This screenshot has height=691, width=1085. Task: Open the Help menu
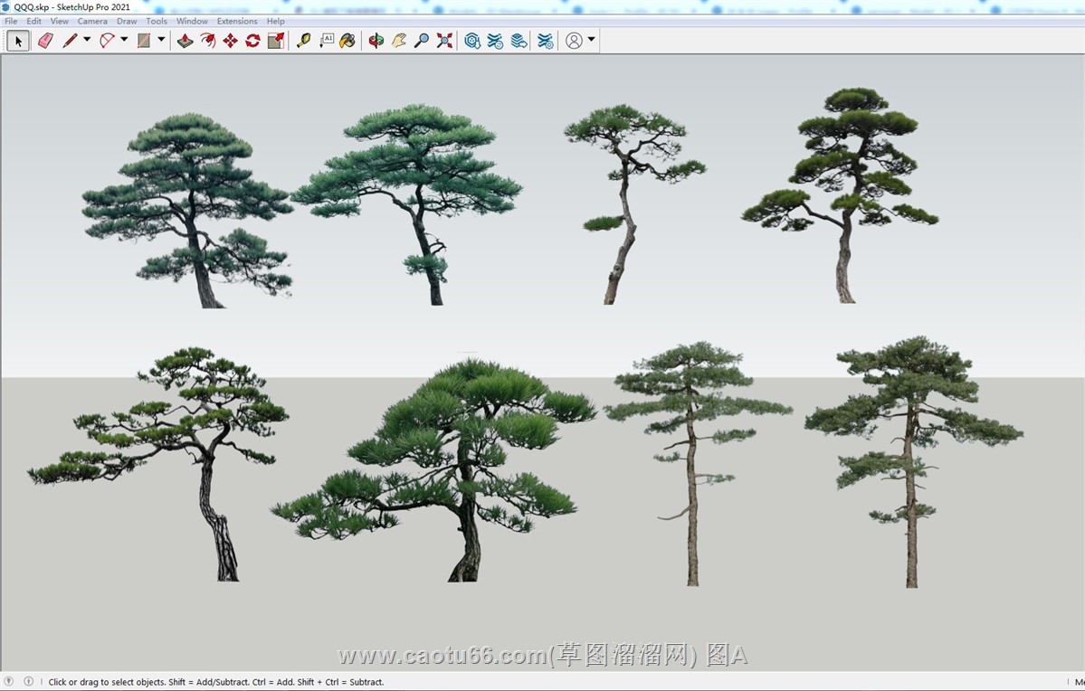(275, 21)
